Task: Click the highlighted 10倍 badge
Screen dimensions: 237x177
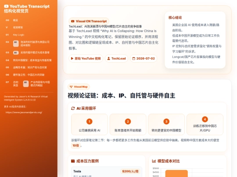Action: pyautogui.click(x=75, y=146)
